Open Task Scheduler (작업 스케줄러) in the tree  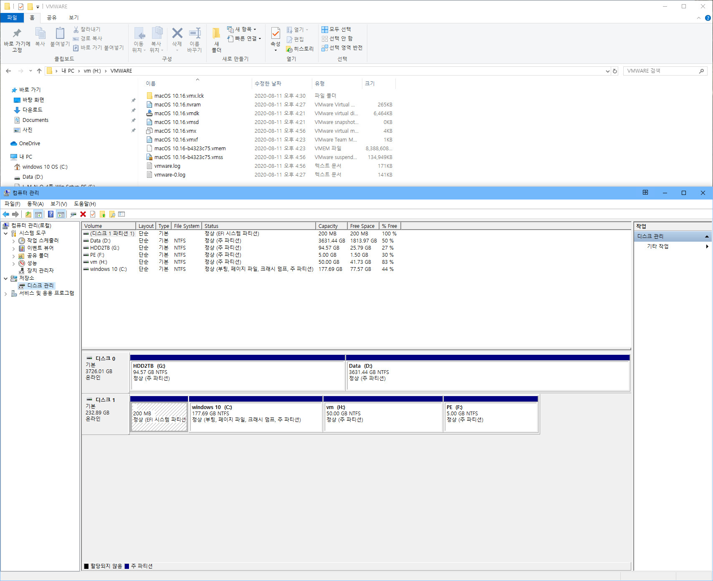43,241
